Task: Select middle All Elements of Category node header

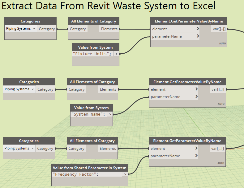Action: tap(92, 82)
